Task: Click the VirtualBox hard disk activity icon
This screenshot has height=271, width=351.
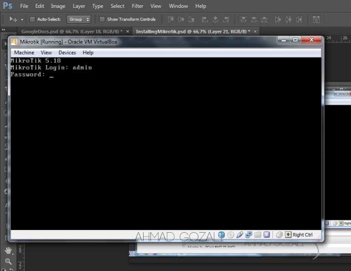Action: pos(222,235)
